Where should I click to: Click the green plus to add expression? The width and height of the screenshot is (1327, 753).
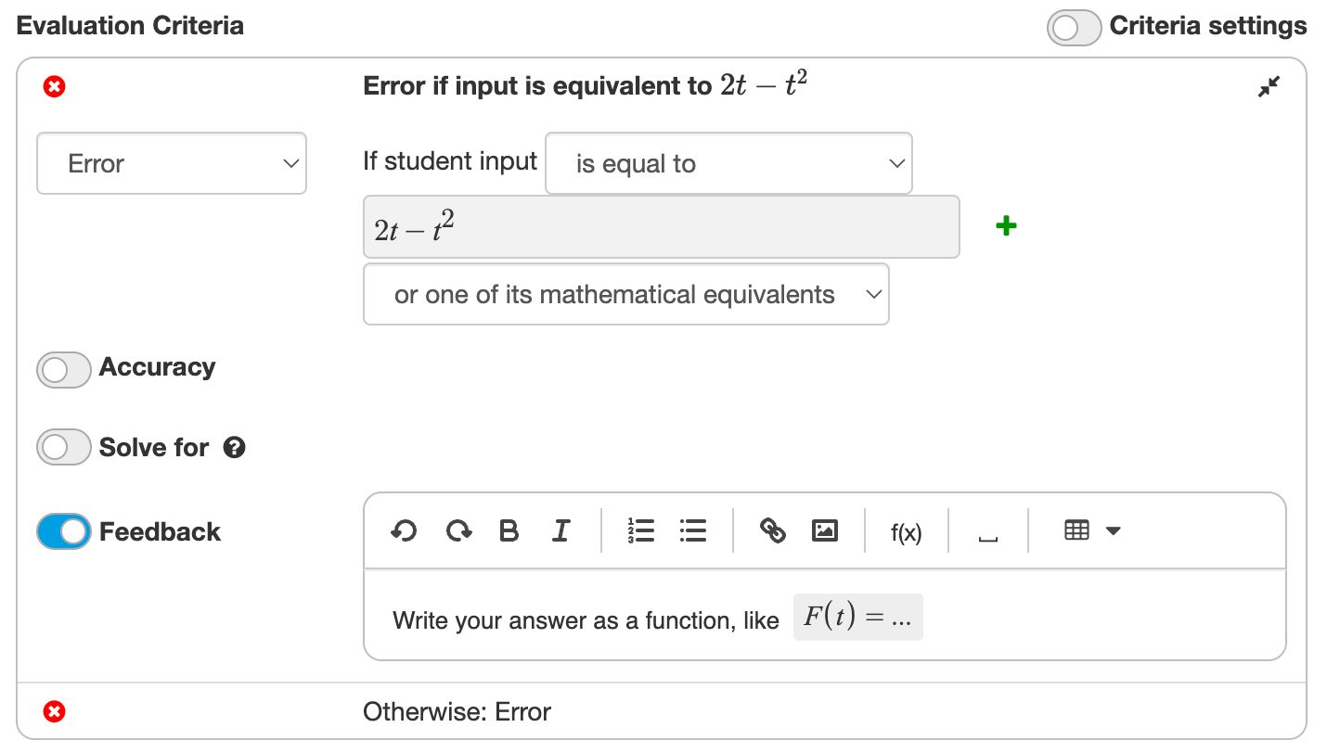[x=1006, y=225]
